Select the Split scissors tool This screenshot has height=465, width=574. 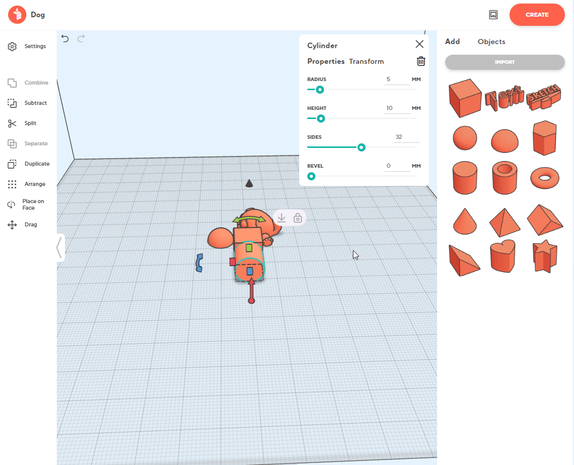(13, 123)
